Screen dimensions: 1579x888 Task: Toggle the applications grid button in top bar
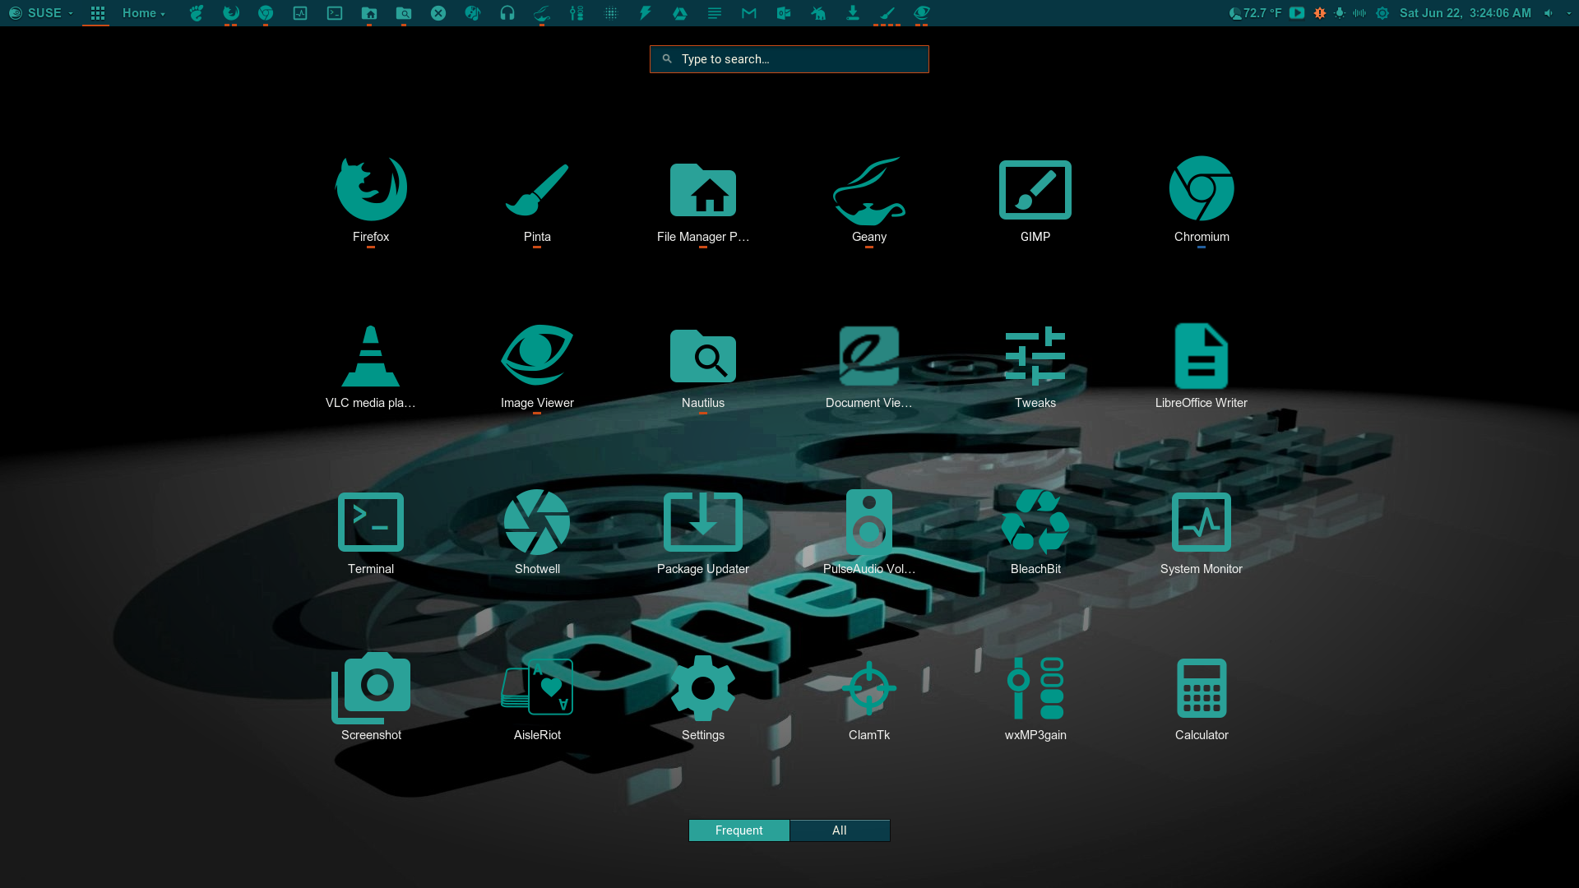point(97,13)
